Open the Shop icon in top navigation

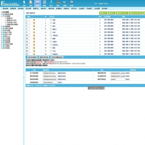[65, 2]
